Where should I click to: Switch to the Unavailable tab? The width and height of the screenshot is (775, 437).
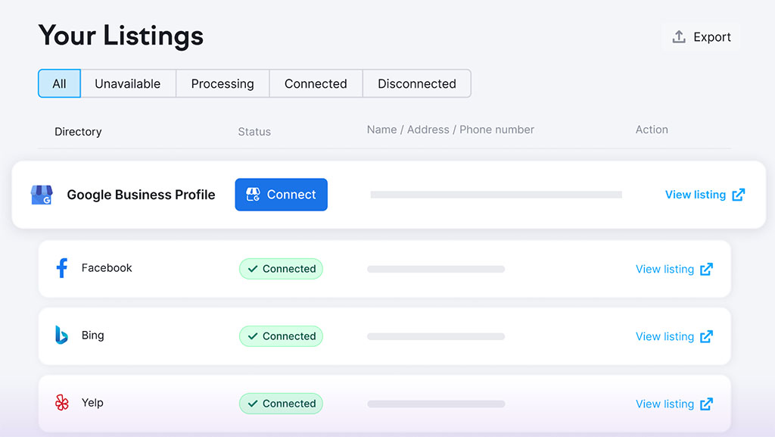[127, 84]
